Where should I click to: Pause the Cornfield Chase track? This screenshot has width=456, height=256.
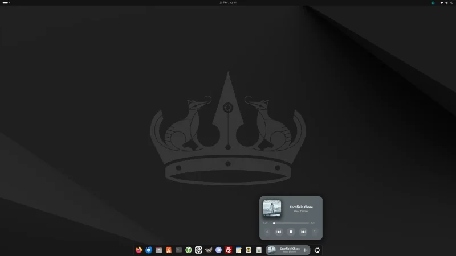[291, 232]
